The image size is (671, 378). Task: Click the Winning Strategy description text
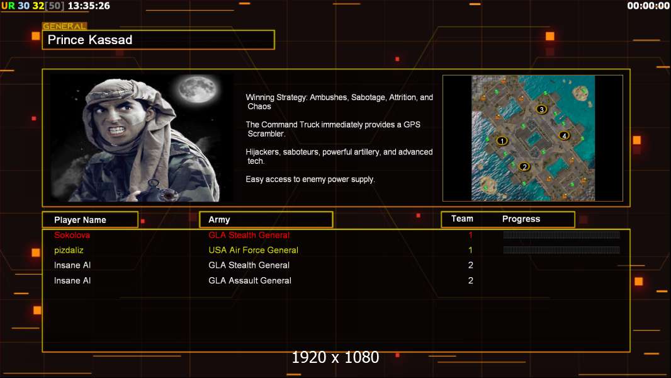pos(339,102)
